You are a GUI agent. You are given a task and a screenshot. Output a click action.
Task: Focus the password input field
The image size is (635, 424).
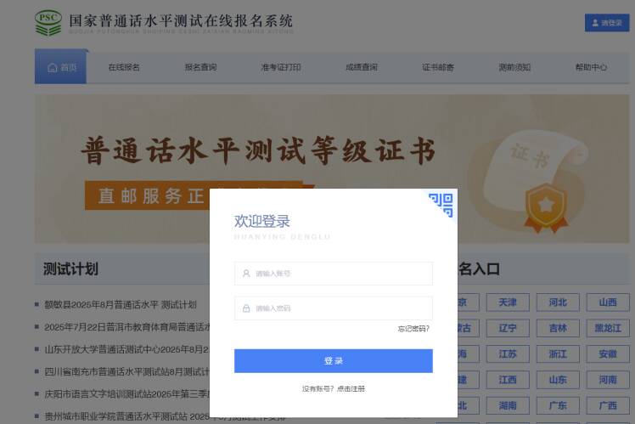click(x=334, y=308)
